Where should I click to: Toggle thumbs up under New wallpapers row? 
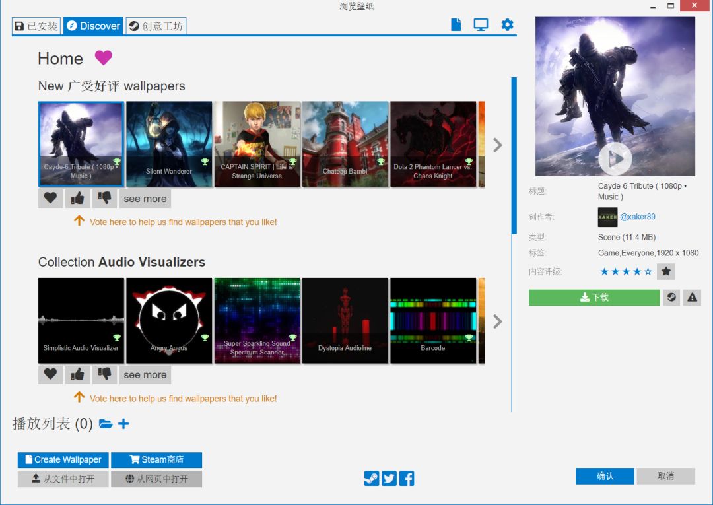point(78,198)
